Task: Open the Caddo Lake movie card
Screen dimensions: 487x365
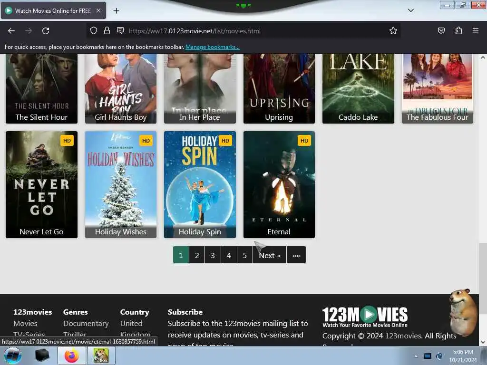Action: (358, 88)
